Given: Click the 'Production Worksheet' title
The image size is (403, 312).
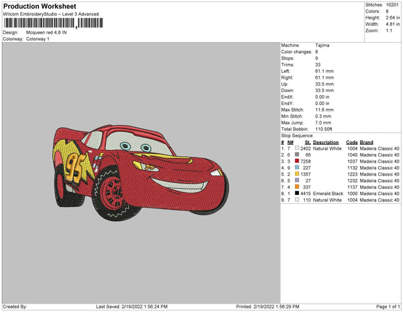Looking at the screenshot, I should click(x=40, y=7).
